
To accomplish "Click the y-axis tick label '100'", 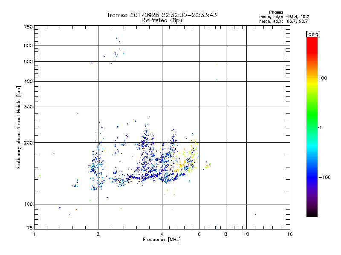I will pos(28,204).
